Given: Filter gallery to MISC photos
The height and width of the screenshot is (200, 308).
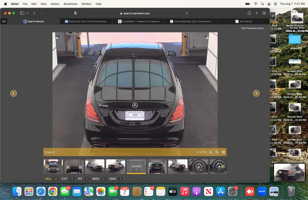Looking at the screenshot, I should click(99, 179).
